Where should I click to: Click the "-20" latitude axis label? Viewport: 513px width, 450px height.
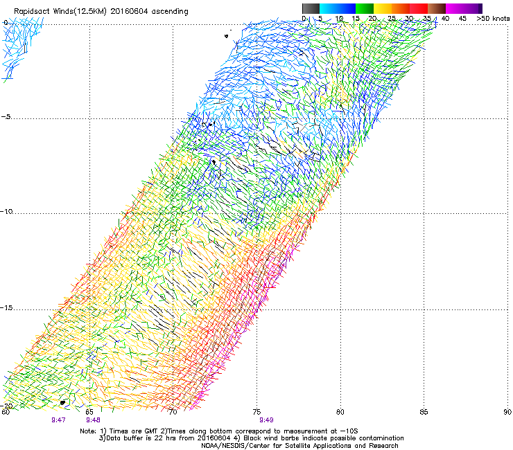point(6,406)
